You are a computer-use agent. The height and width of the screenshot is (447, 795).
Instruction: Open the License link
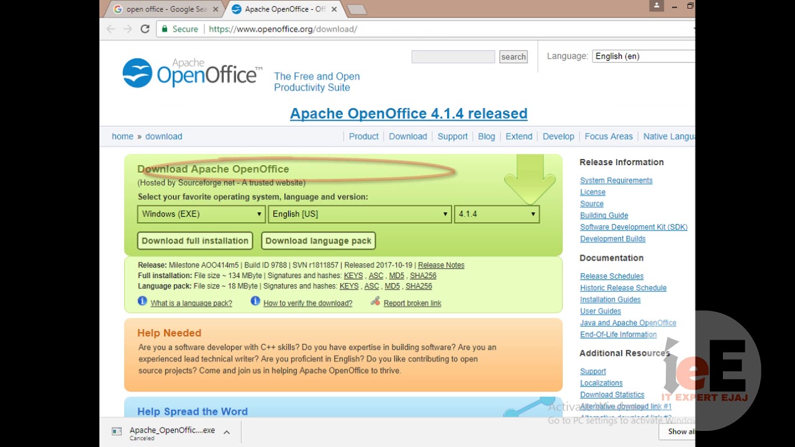[593, 192]
